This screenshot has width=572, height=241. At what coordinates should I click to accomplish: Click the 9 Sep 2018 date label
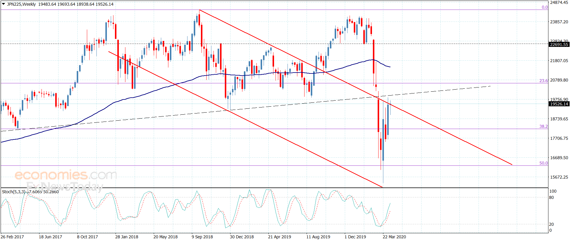click(x=202, y=237)
